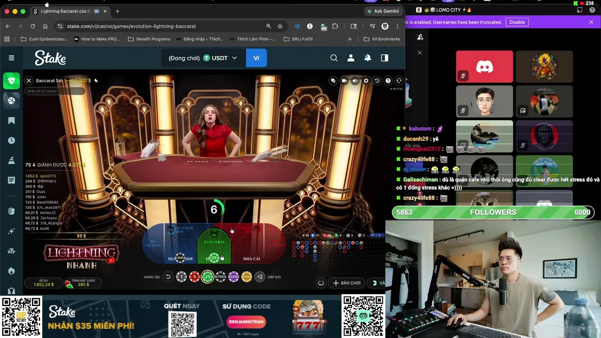Viewport: 601px width, 338px height.
Task: Open the game settings gear
Action: tap(366, 81)
